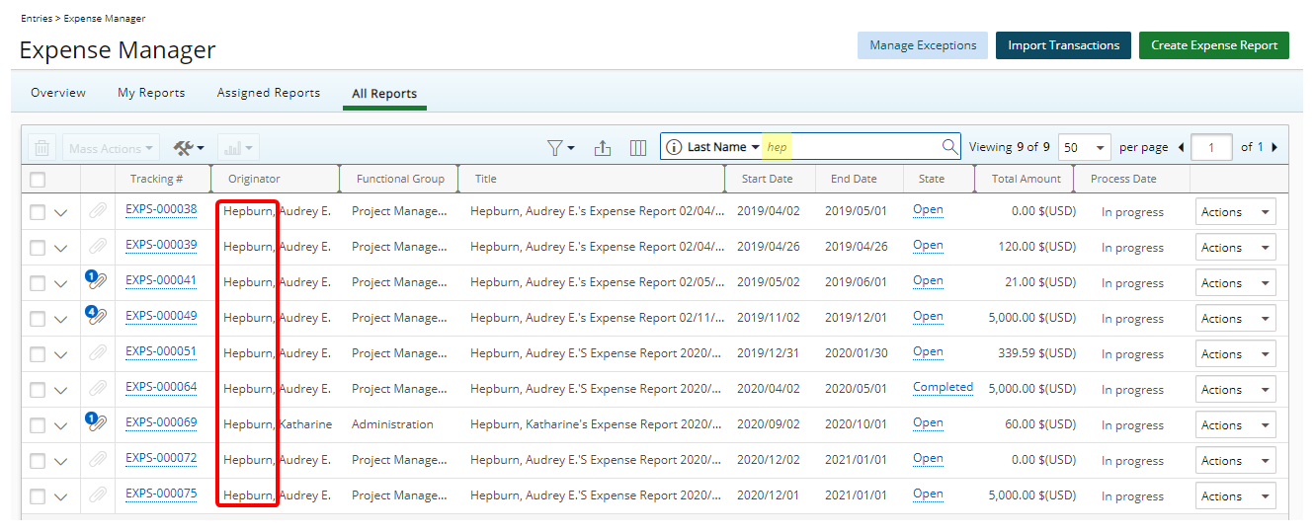Go to next page arrow
Screen dimensions: 1315x532
[x=1274, y=147]
